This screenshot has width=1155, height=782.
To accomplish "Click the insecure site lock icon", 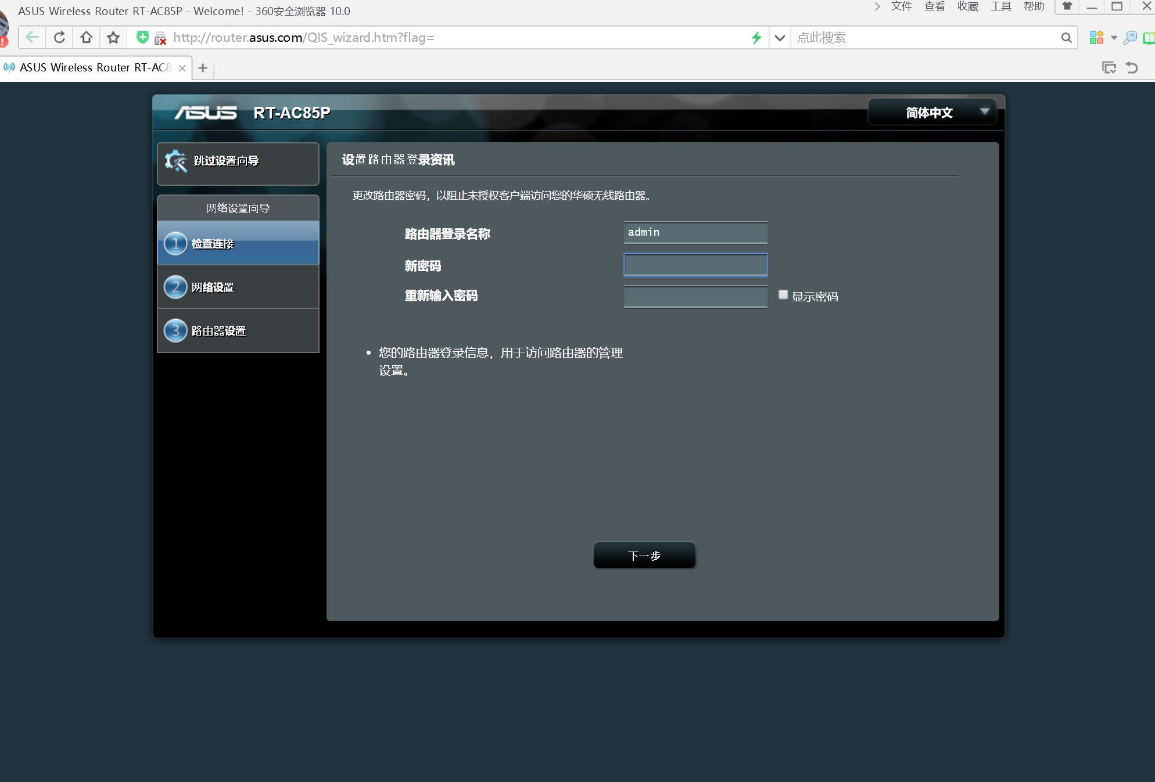I will coord(160,38).
